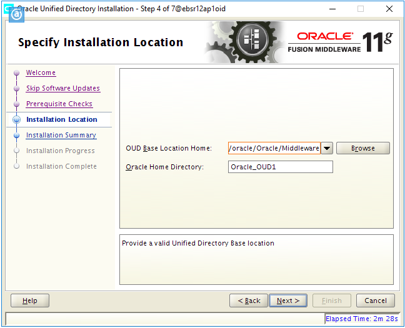The image size is (405, 328).
Task: Click the Oracle Fusion Middleware 11g logo
Action: 341,42
